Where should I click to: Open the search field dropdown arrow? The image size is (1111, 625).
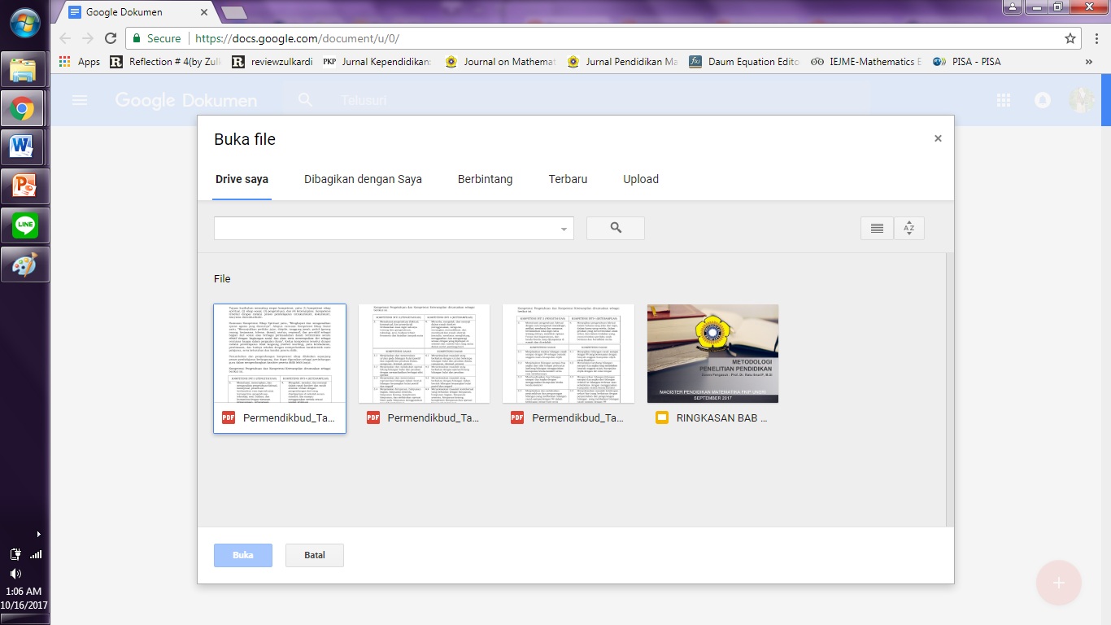pyautogui.click(x=563, y=228)
